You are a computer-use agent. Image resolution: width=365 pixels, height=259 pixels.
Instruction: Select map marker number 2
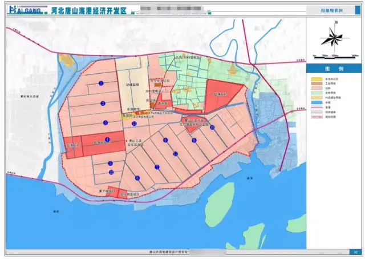103,103
